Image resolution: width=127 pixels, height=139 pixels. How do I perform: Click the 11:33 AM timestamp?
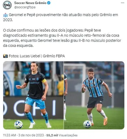tap(9, 135)
